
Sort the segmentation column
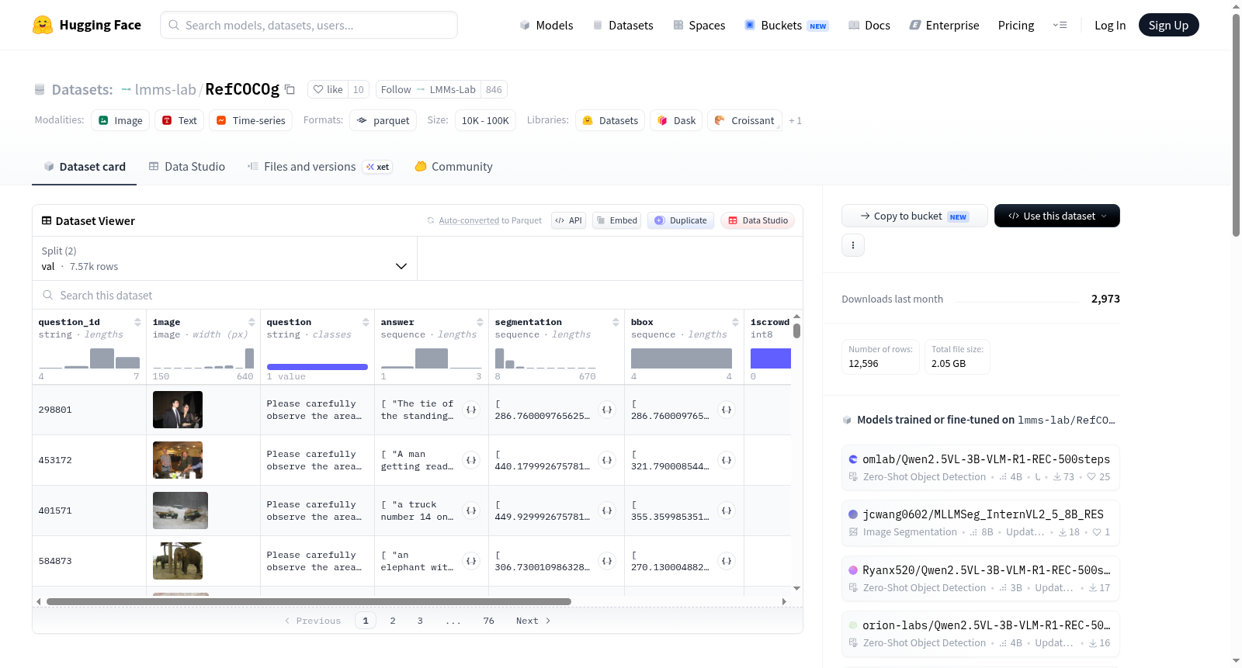coord(616,322)
